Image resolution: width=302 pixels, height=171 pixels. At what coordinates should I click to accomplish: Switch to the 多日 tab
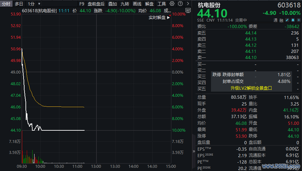(19, 4)
